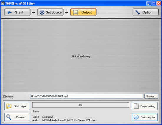
Task: Click the blue play arrow Start button
Action: click(x=17, y=12)
